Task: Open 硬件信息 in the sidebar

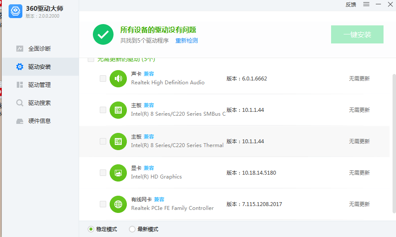Action: pos(40,121)
